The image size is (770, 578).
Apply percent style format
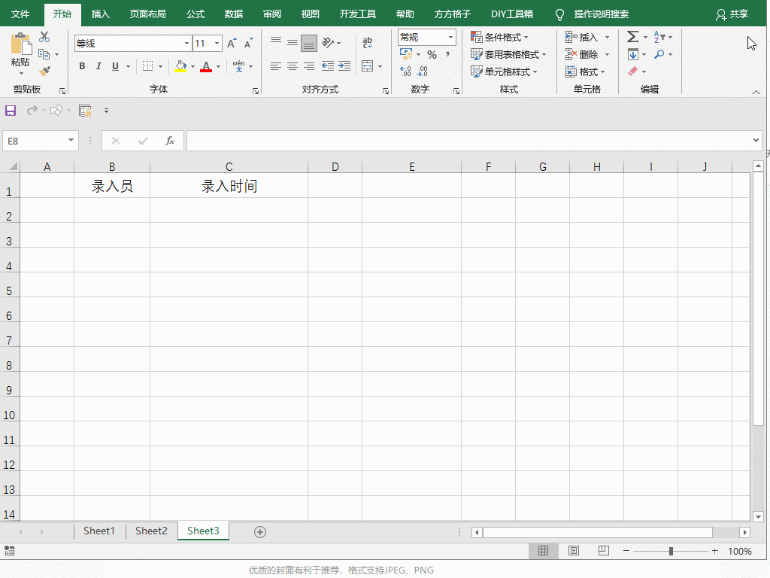point(432,54)
